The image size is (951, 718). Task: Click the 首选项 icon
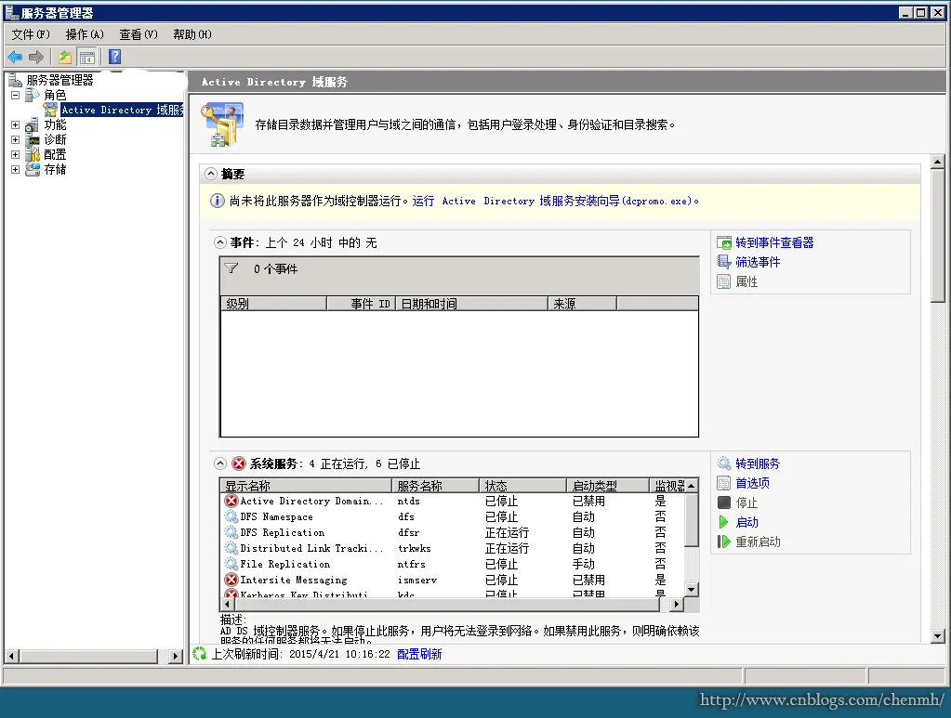click(x=723, y=483)
